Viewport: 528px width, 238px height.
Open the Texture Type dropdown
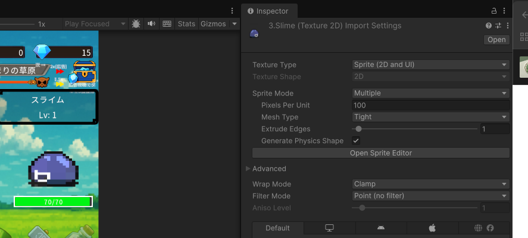(x=430, y=65)
